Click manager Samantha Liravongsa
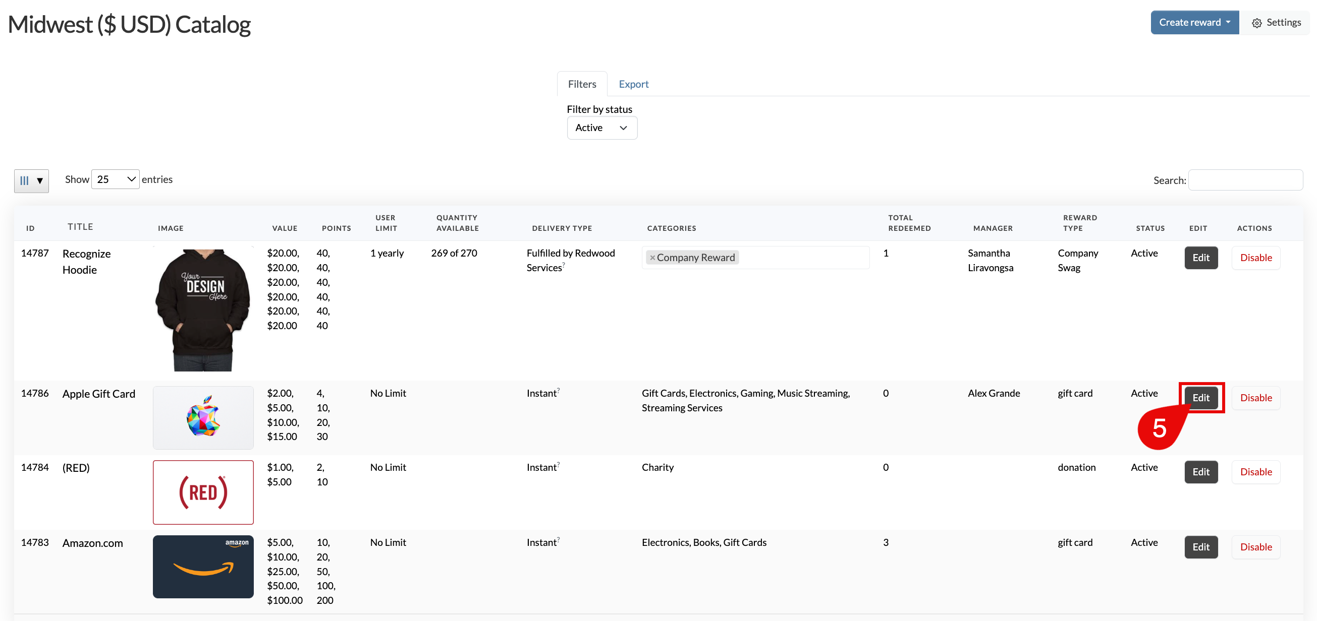 [991, 261]
